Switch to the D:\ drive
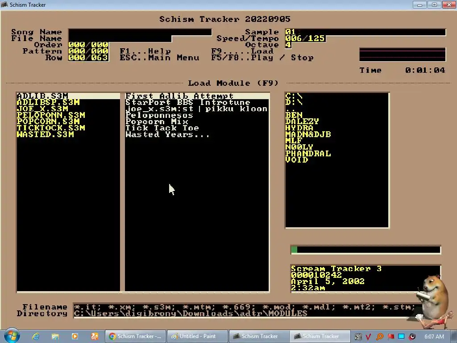The width and height of the screenshot is (457, 343). [294, 102]
